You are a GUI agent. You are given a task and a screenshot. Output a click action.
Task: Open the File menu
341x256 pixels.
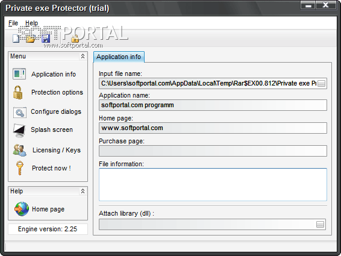[13, 23]
